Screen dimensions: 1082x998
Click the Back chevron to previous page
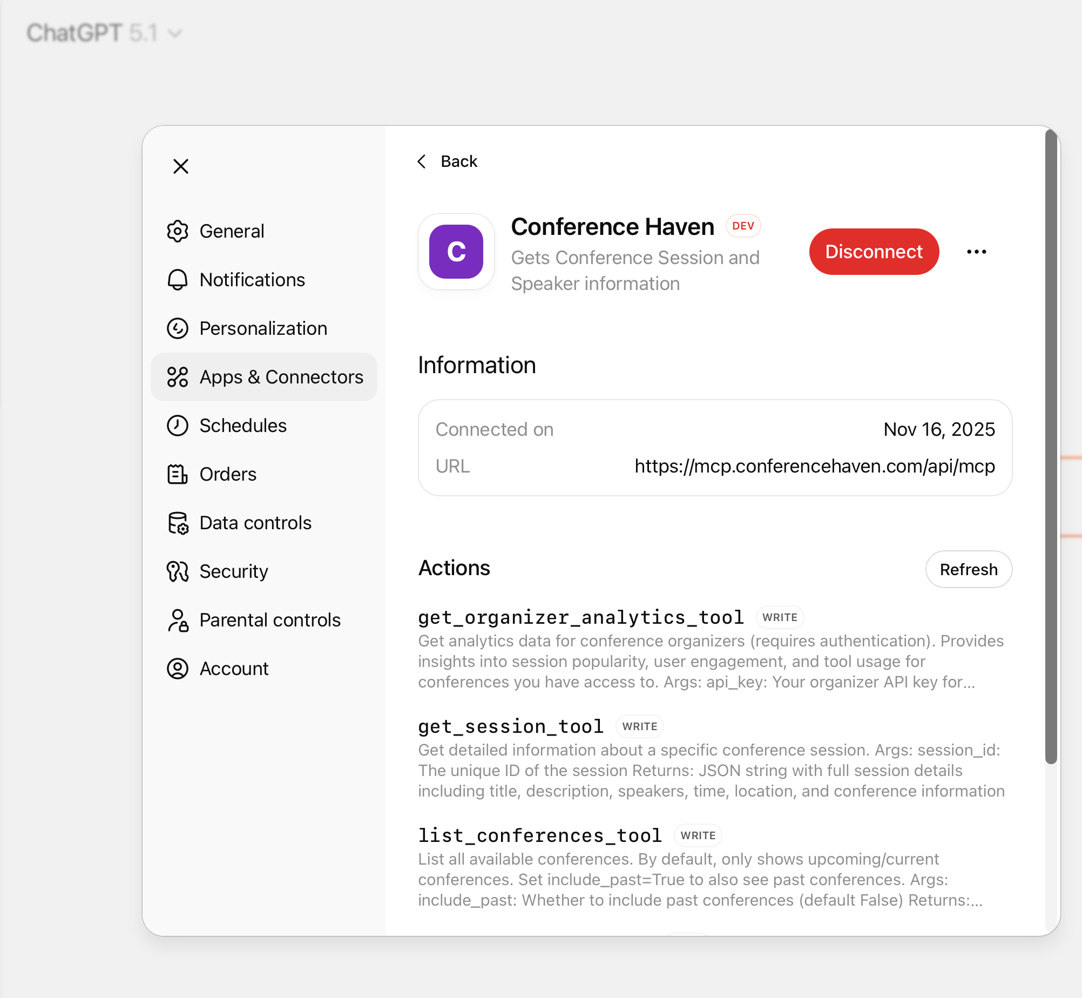click(x=422, y=161)
